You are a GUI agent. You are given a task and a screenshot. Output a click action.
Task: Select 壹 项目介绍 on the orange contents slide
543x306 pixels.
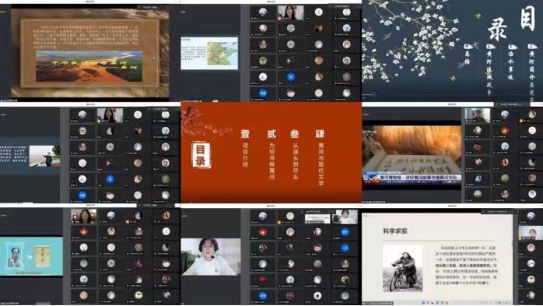click(x=245, y=148)
